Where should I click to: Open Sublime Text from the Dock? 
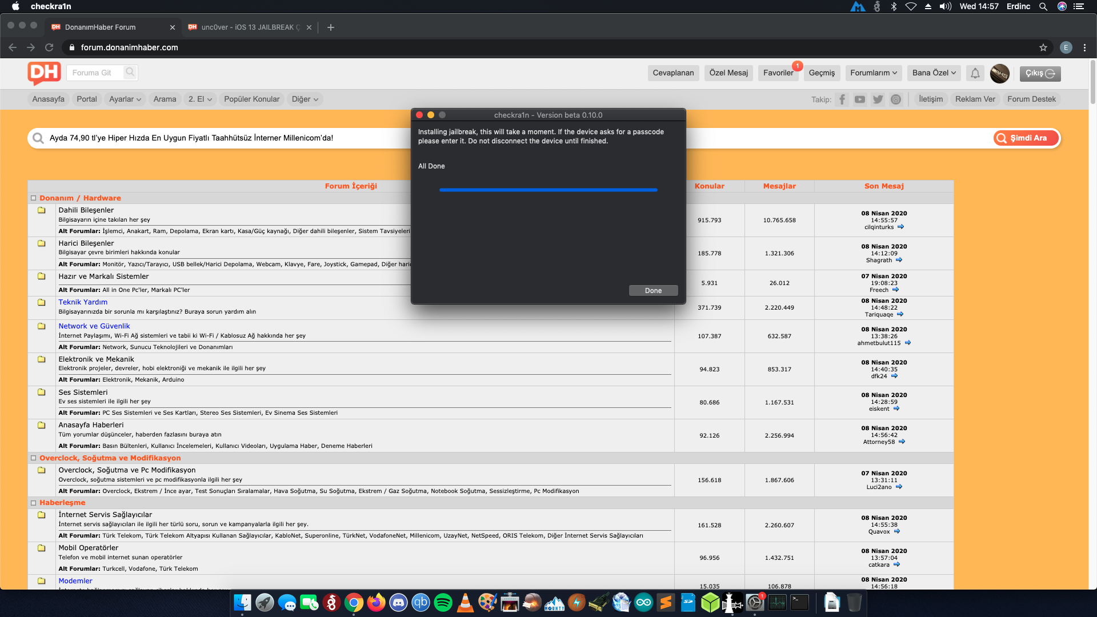[666, 602]
